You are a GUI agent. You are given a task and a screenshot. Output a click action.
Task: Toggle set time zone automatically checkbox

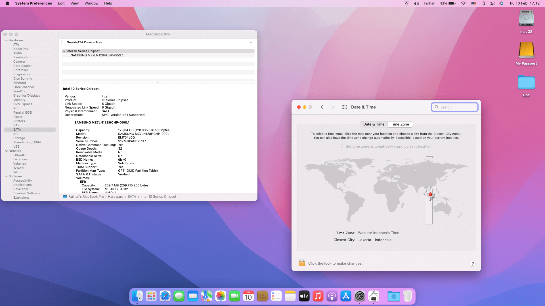click(x=342, y=146)
